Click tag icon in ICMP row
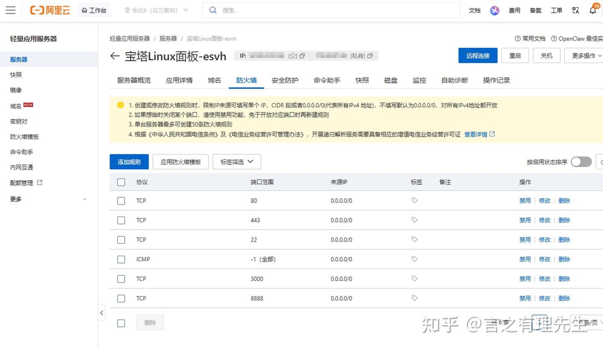Viewport: 603px width, 349px height. (415, 259)
